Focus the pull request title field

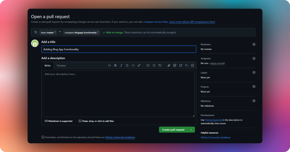click(119, 49)
